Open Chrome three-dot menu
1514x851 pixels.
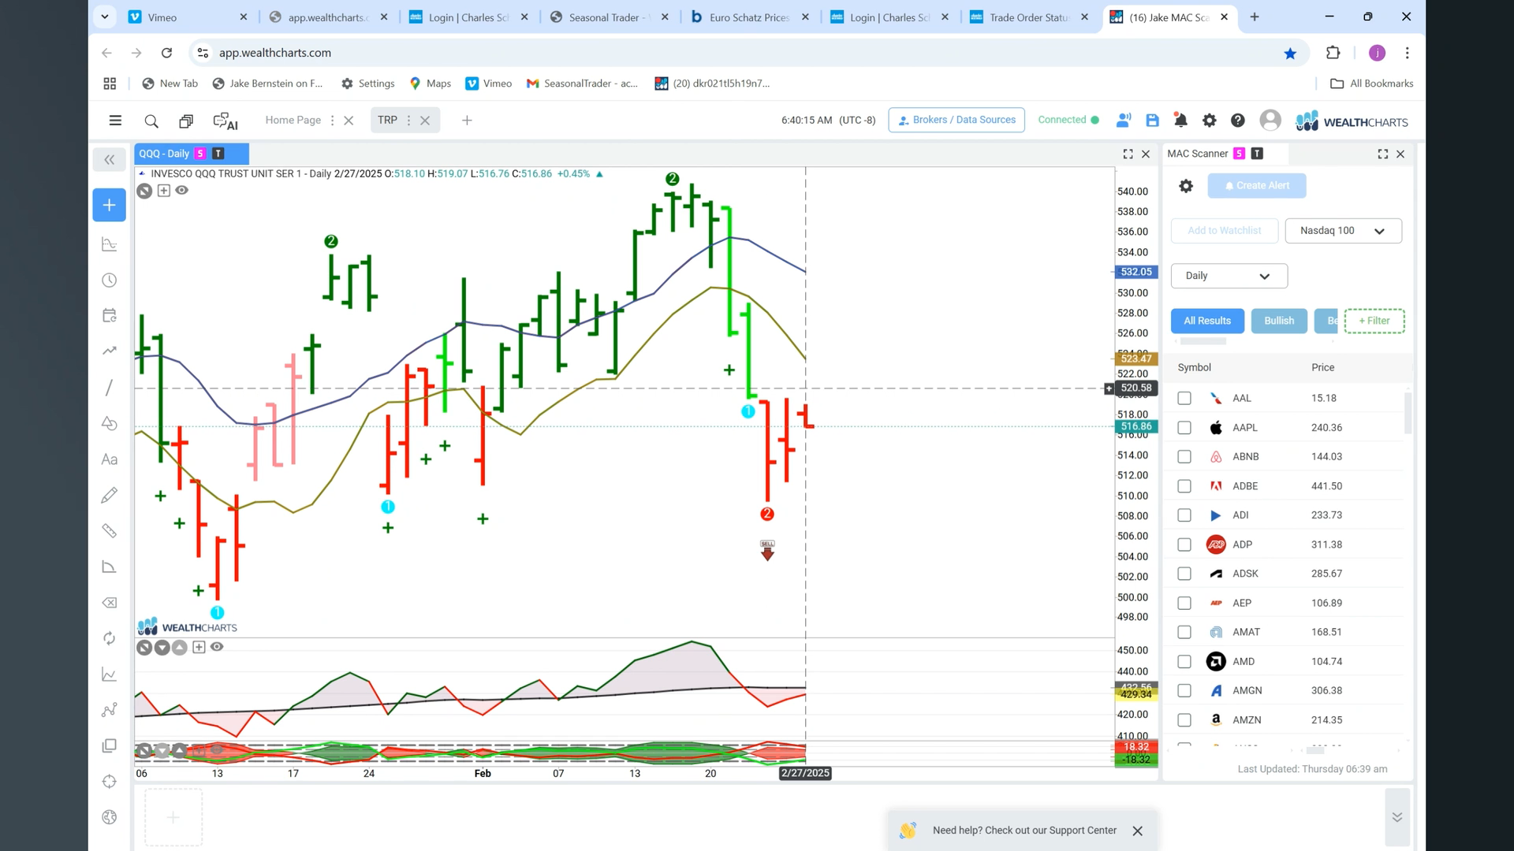click(1407, 53)
